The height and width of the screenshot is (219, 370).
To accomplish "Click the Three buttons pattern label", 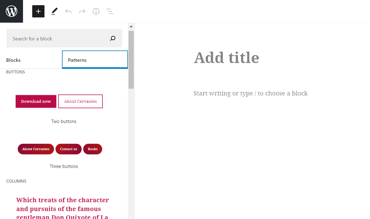I will (x=64, y=166).
